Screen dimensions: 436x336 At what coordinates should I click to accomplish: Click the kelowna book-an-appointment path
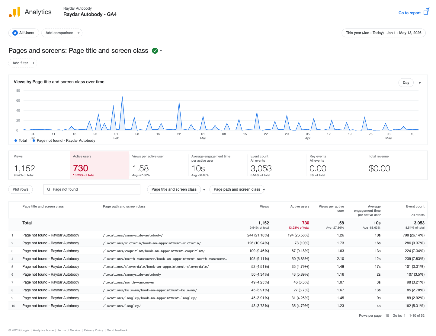point(150,290)
